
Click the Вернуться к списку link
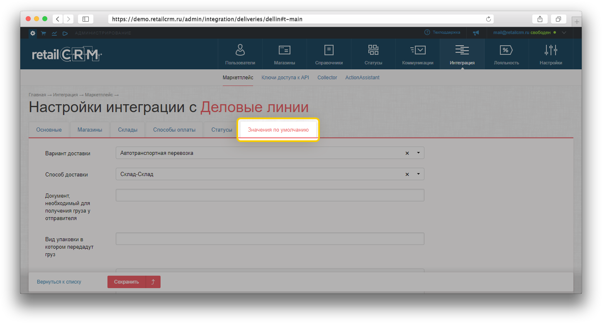point(59,282)
